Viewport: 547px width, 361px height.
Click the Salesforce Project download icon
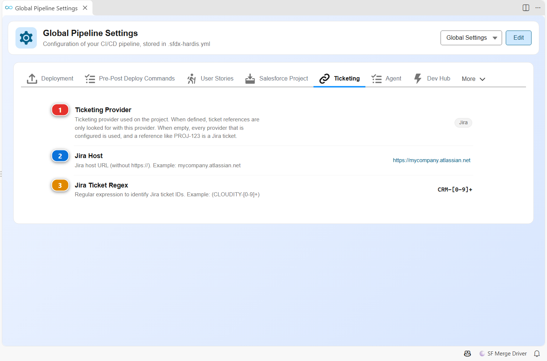[x=250, y=79]
